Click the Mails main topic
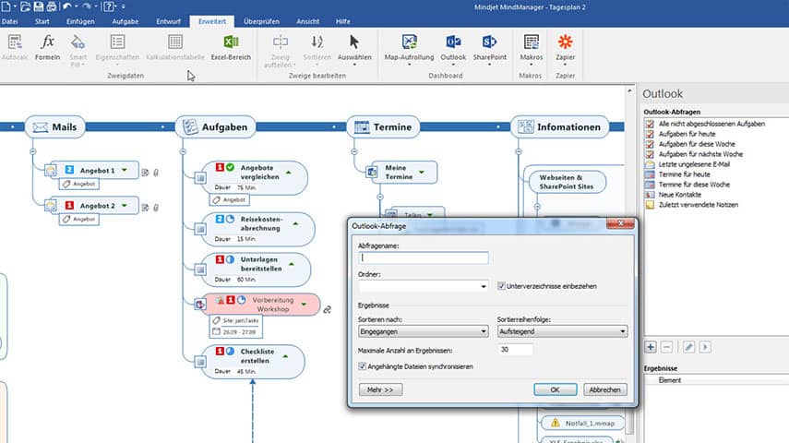Image resolution: width=789 pixels, height=443 pixels. [x=54, y=126]
